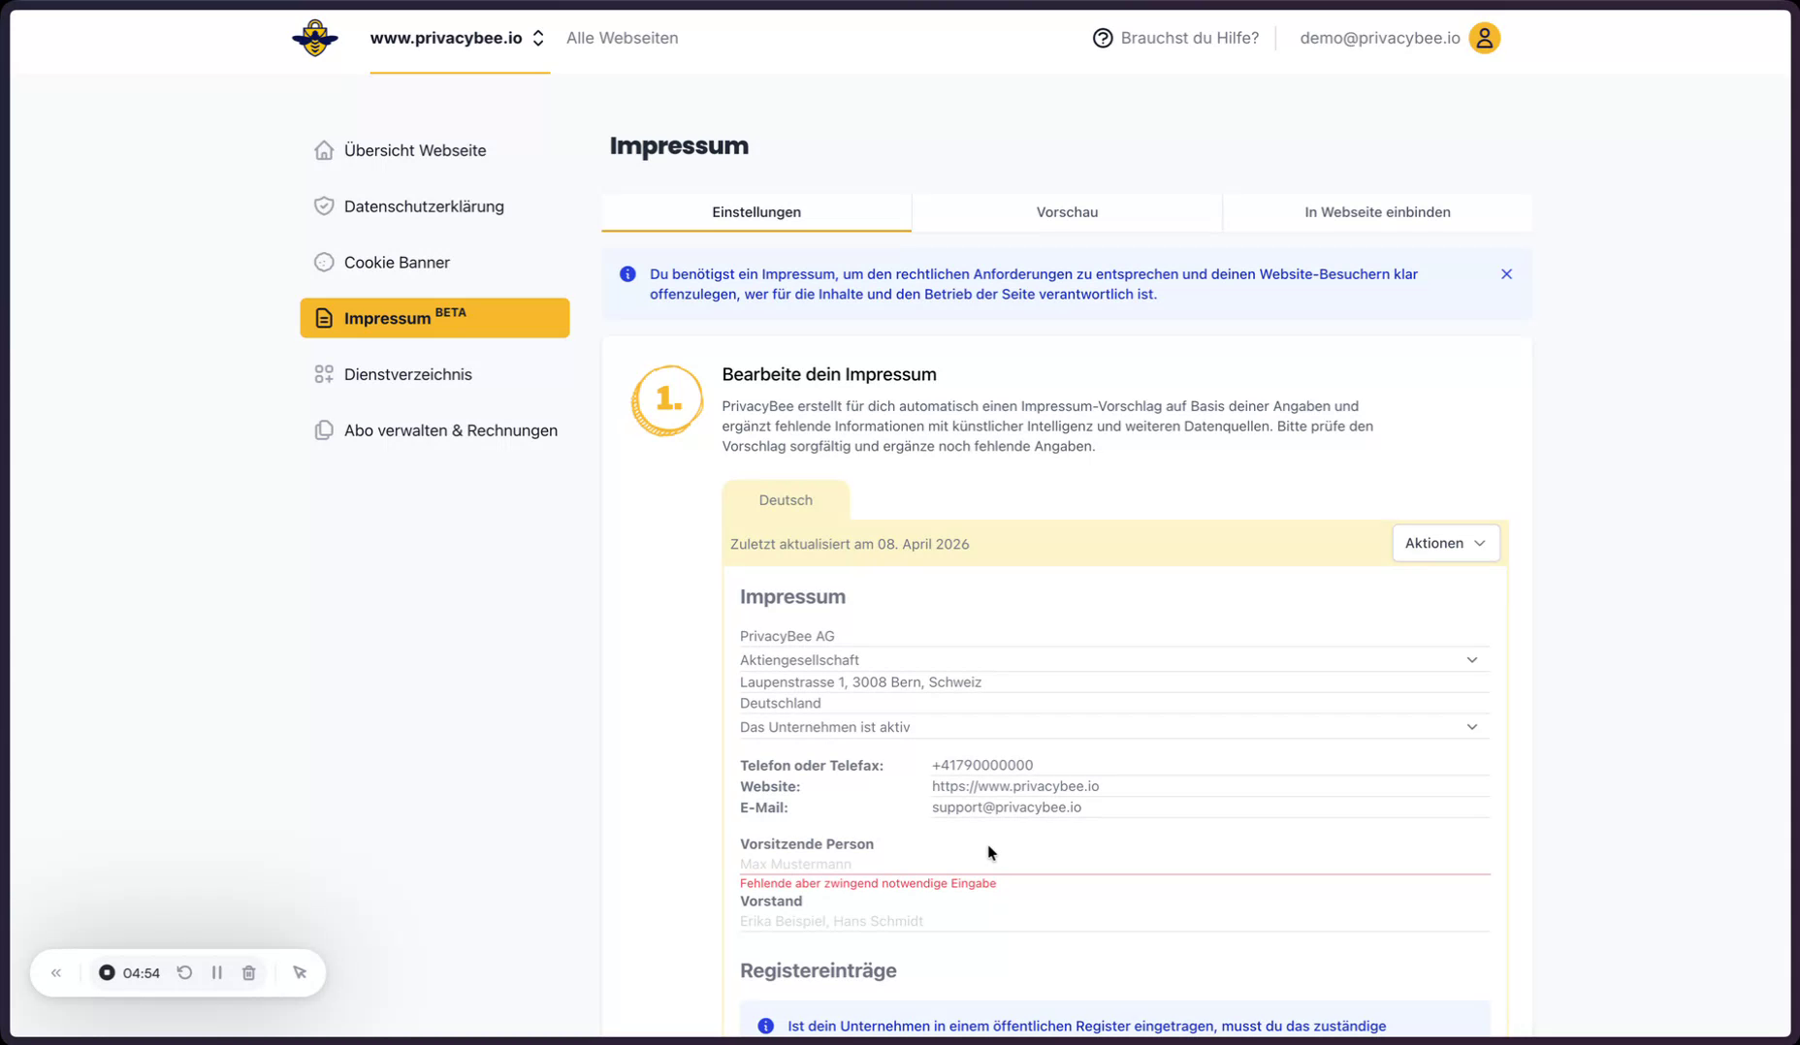Image resolution: width=1800 pixels, height=1045 pixels.
Task: Open the In Webseite einbinden tab
Action: (1377, 212)
